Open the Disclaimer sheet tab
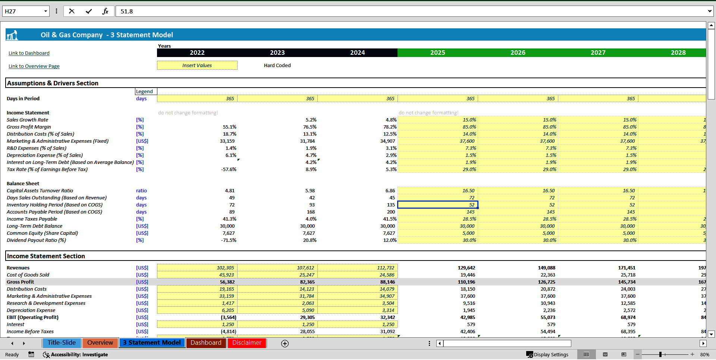716x360 pixels. [247, 343]
